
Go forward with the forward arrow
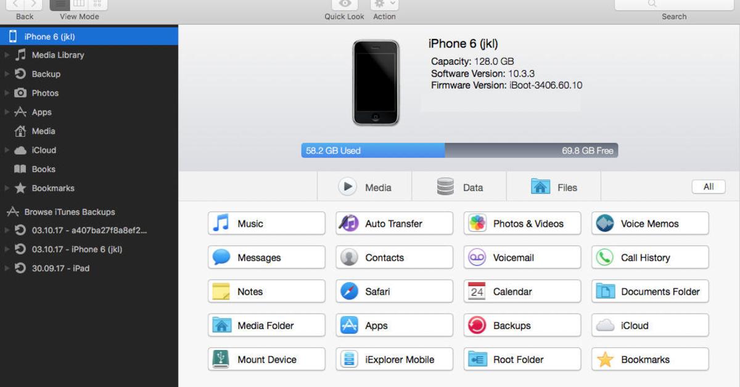coord(34,4)
